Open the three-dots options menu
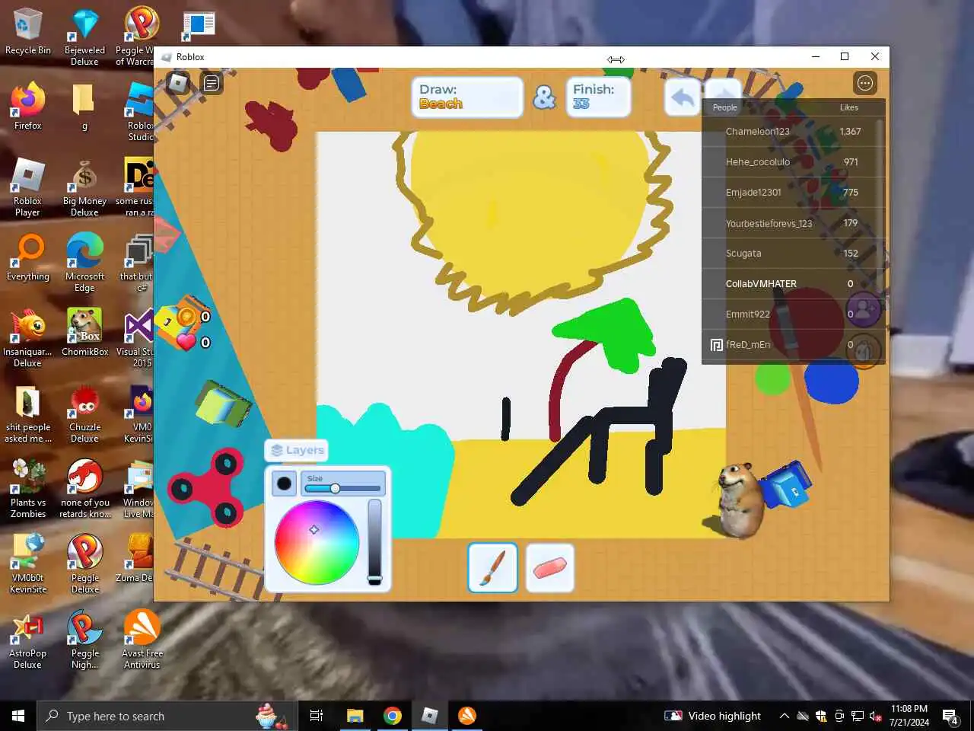This screenshot has height=731, width=974. [x=865, y=83]
